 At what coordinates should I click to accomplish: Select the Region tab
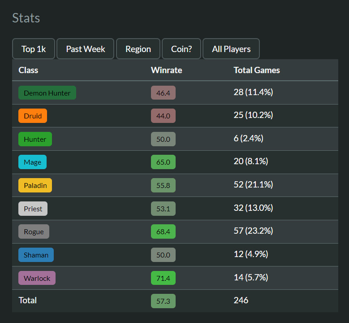pyautogui.click(x=138, y=49)
